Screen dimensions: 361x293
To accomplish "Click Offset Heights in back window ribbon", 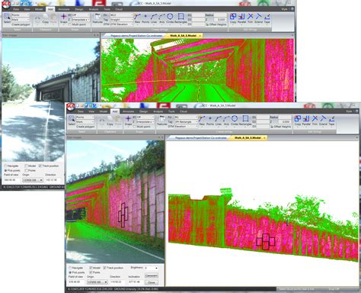I will point(216,24).
